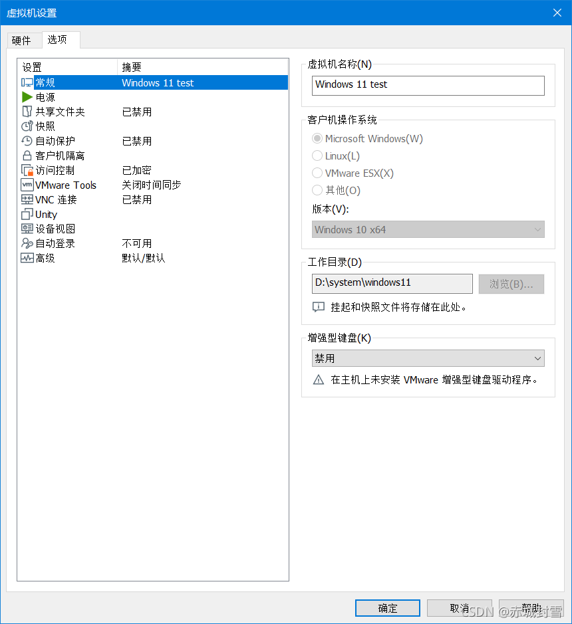Select the 电源 settings label
The width and height of the screenshot is (572, 624).
click(45, 98)
